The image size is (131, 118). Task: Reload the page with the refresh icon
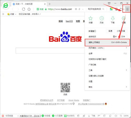point(23,9)
